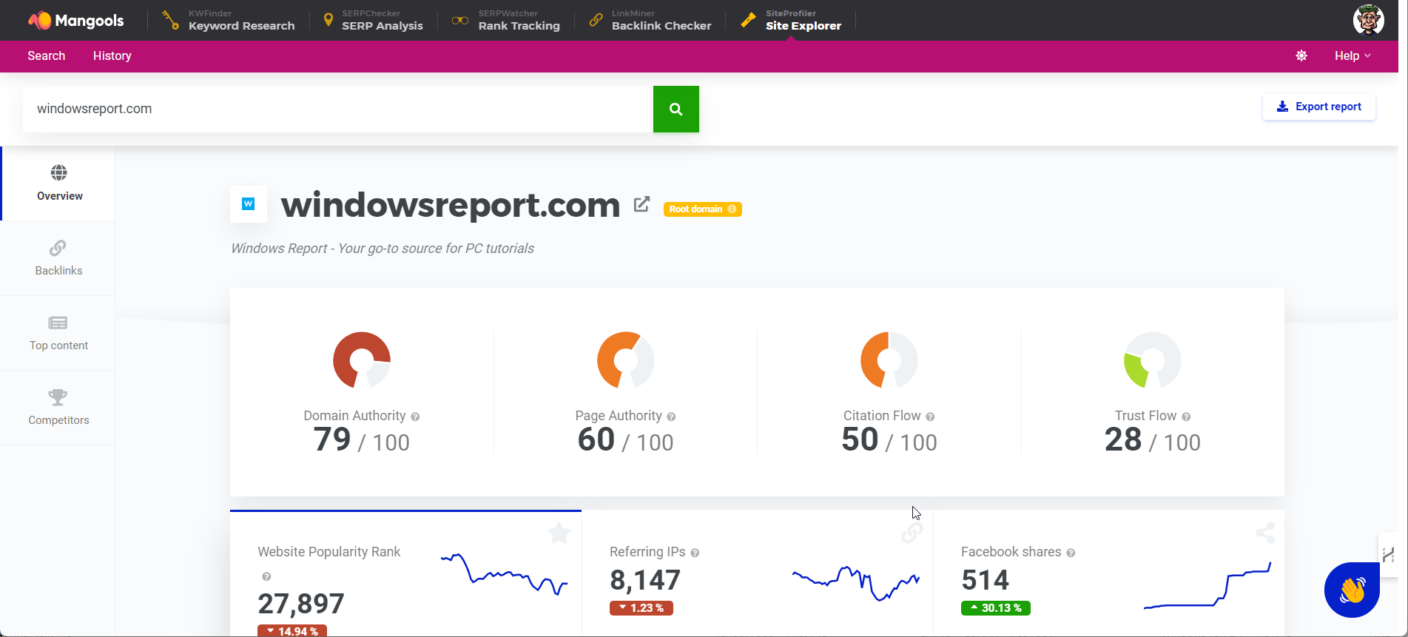
Task: Go to the Search tab
Action: (x=47, y=56)
